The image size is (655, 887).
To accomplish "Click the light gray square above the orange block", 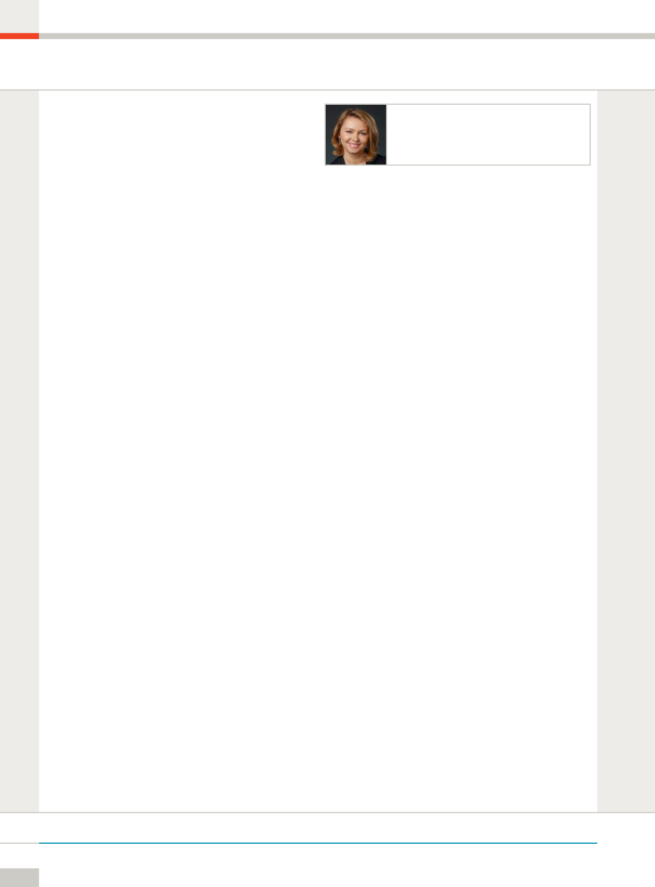I will (19, 17).
